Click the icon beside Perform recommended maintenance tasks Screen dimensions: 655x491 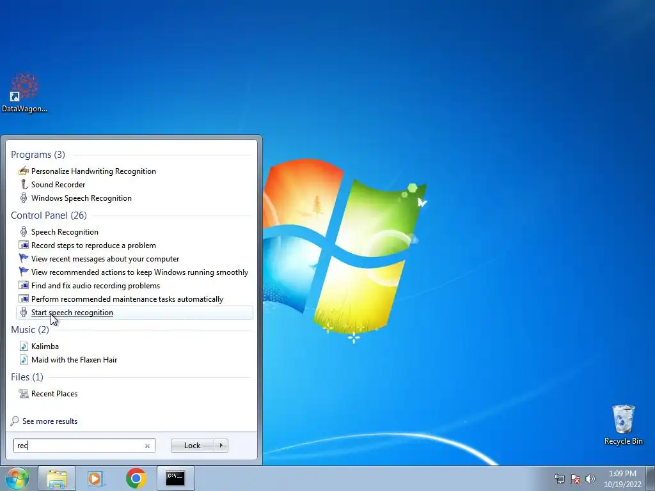(24, 299)
